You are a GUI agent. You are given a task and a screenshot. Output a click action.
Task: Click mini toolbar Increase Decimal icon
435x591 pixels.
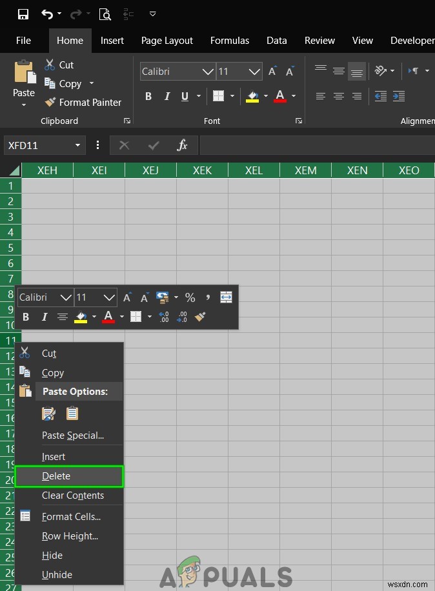pos(163,317)
